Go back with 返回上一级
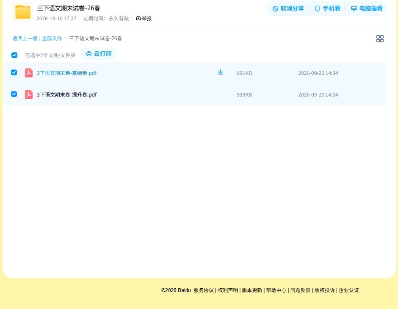Image resolution: width=398 pixels, height=309 pixels. click(x=25, y=39)
